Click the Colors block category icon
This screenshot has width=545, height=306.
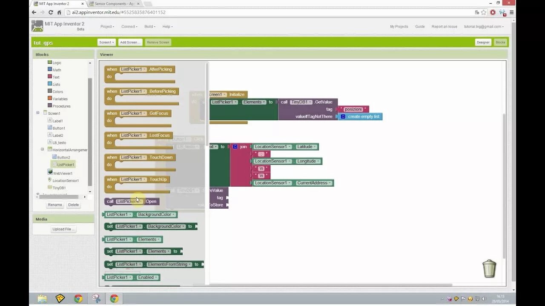50,91
